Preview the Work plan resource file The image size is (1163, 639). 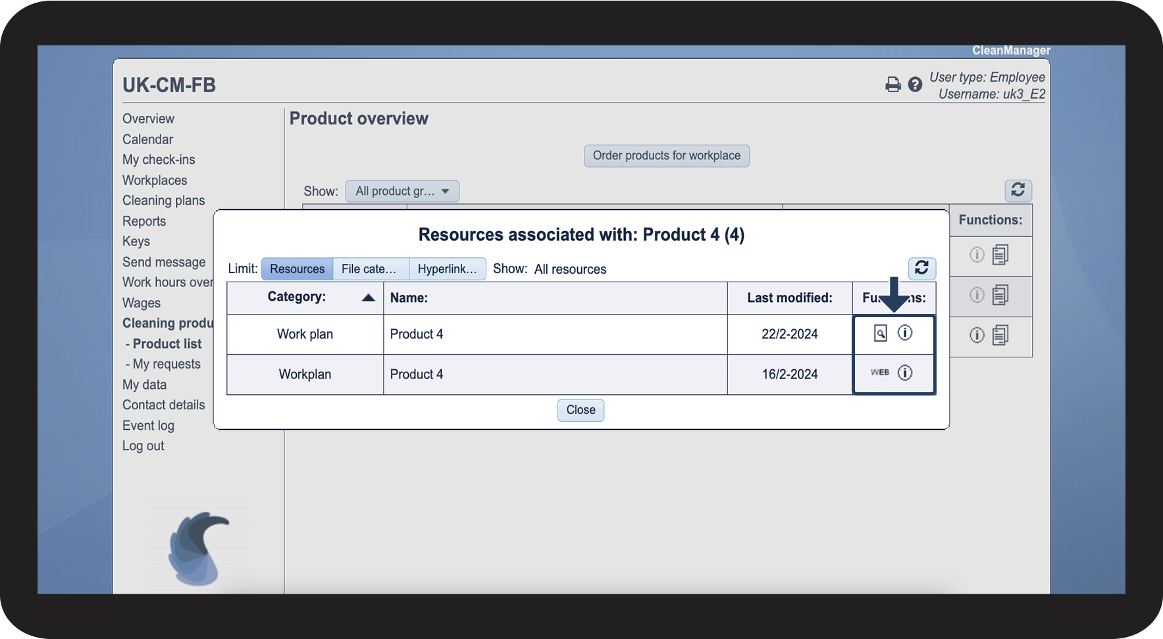880,334
